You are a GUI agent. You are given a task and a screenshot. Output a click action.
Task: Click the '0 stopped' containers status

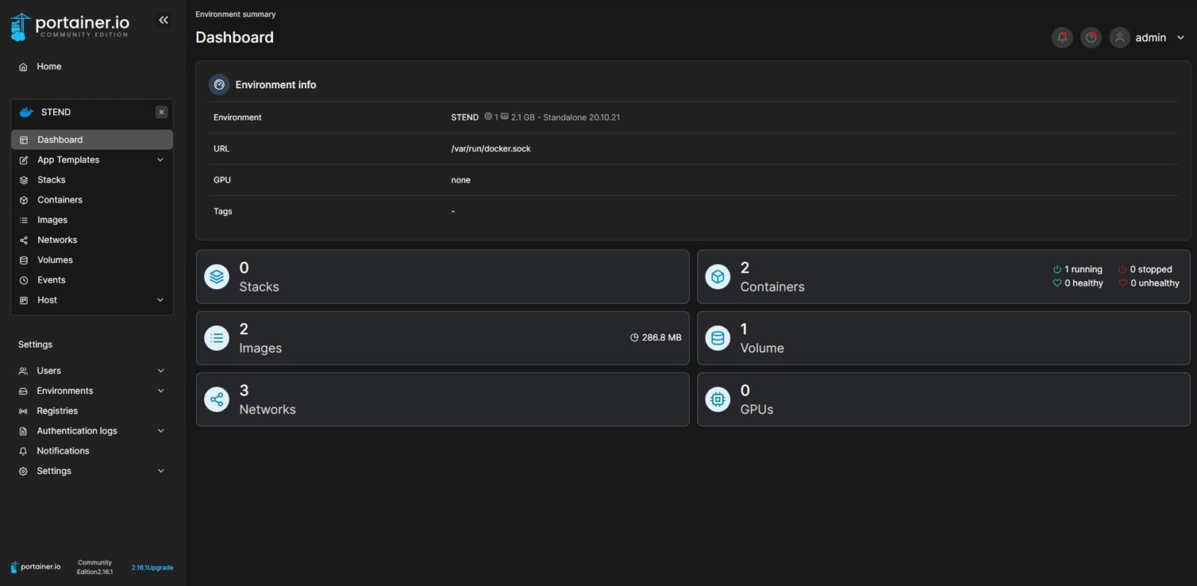click(1145, 270)
